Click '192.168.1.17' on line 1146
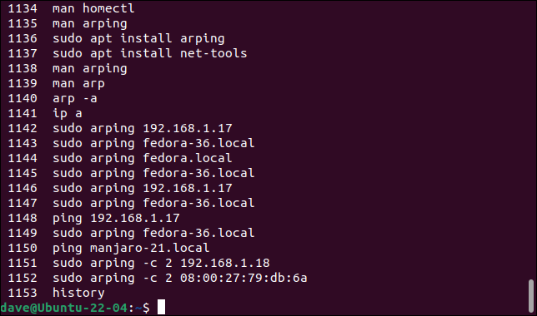Image resolution: width=537 pixels, height=316 pixels. coord(188,188)
